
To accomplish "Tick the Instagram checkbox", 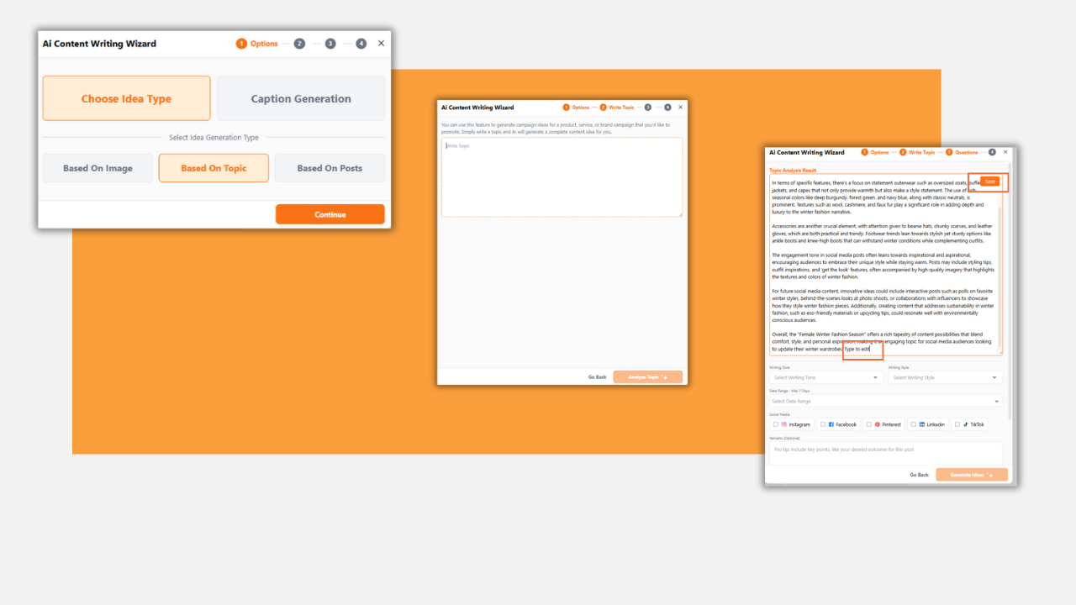I will pyautogui.click(x=775, y=424).
